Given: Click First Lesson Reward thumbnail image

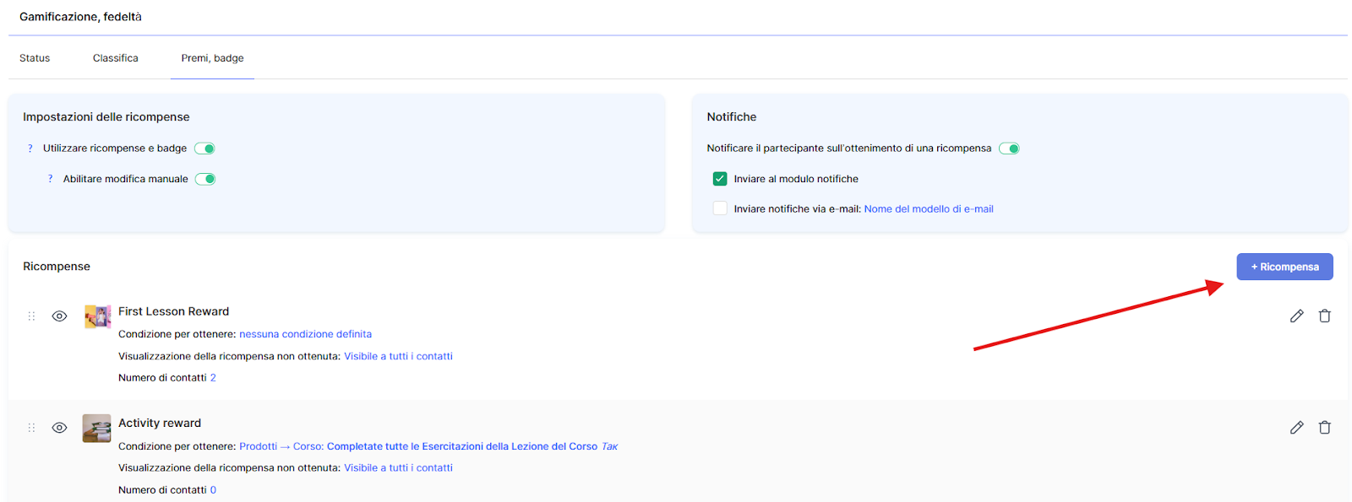Looking at the screenshot, I should (x=97, y=316).
